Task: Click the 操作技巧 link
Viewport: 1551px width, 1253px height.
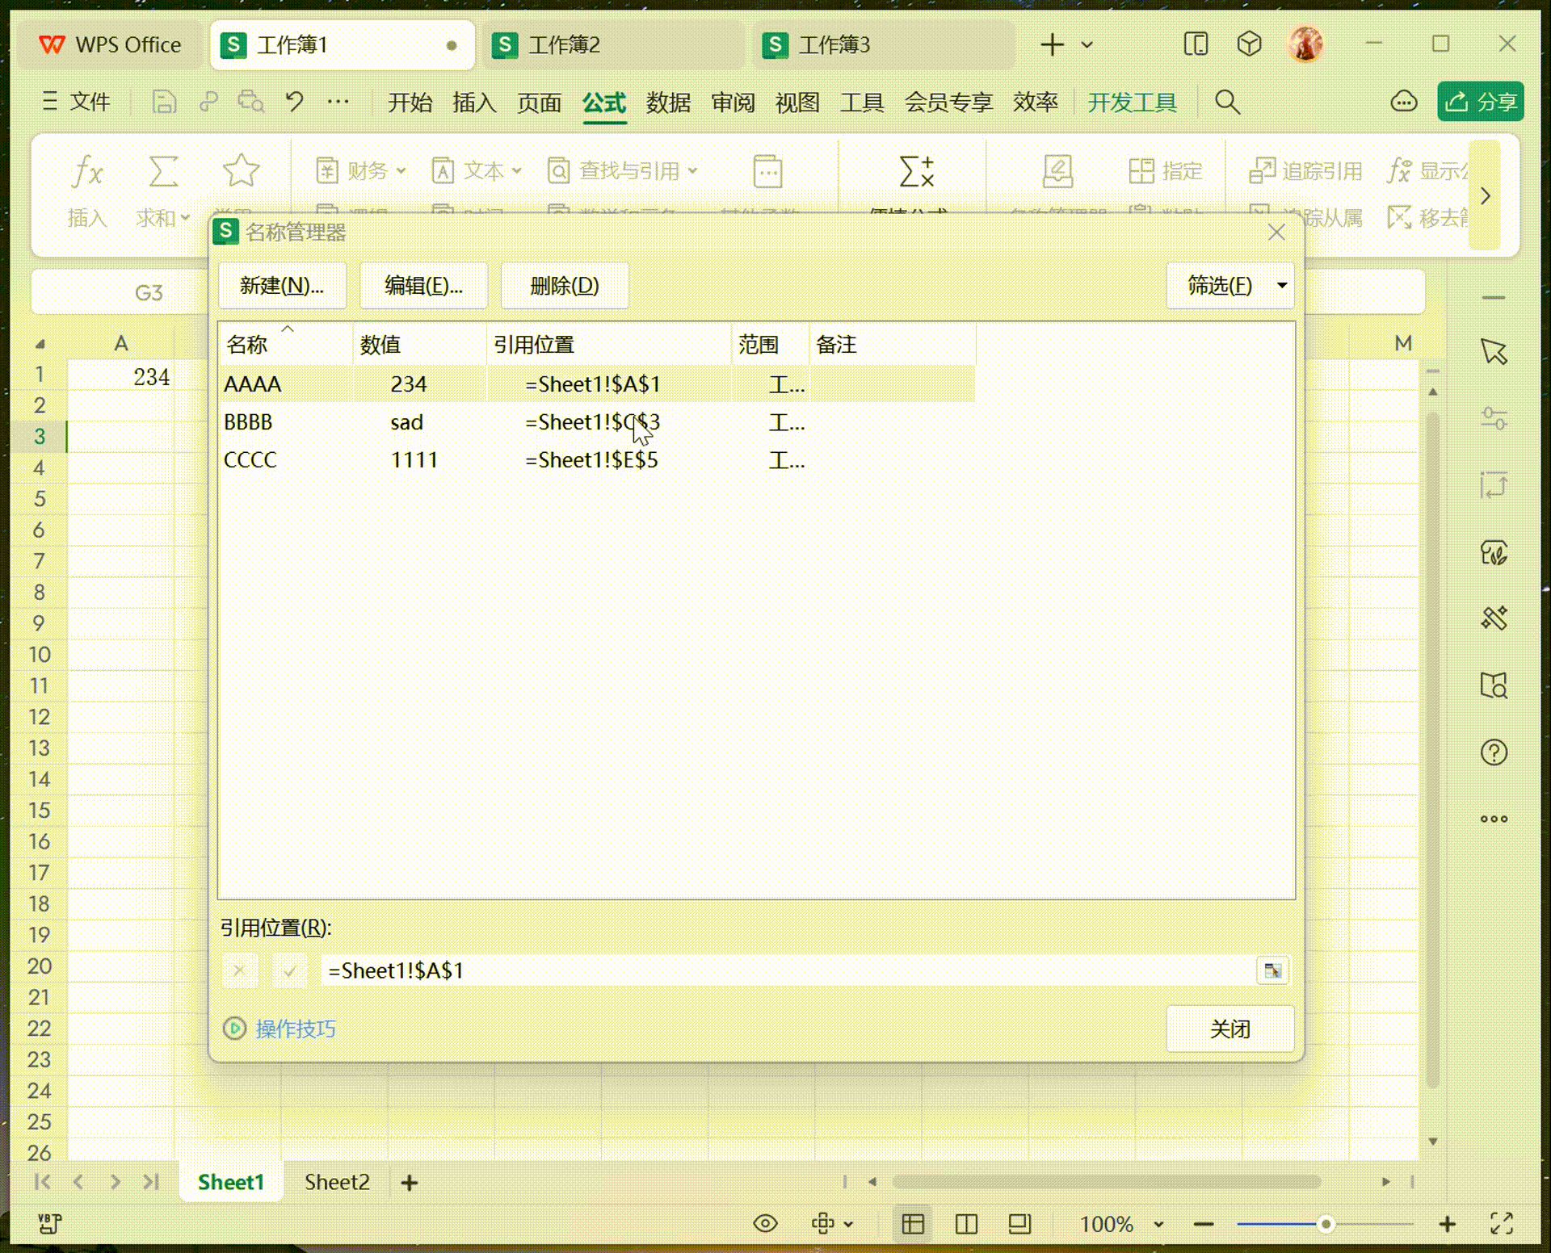Action: [x=295, y=1029]
